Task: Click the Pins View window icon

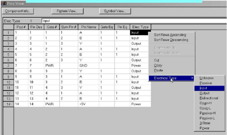Action: click(x=4, y=4)
